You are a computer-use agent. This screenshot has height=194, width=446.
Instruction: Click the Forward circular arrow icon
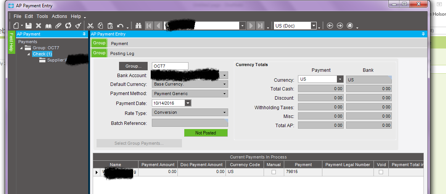pyautogui.click(x=340, y=26)
